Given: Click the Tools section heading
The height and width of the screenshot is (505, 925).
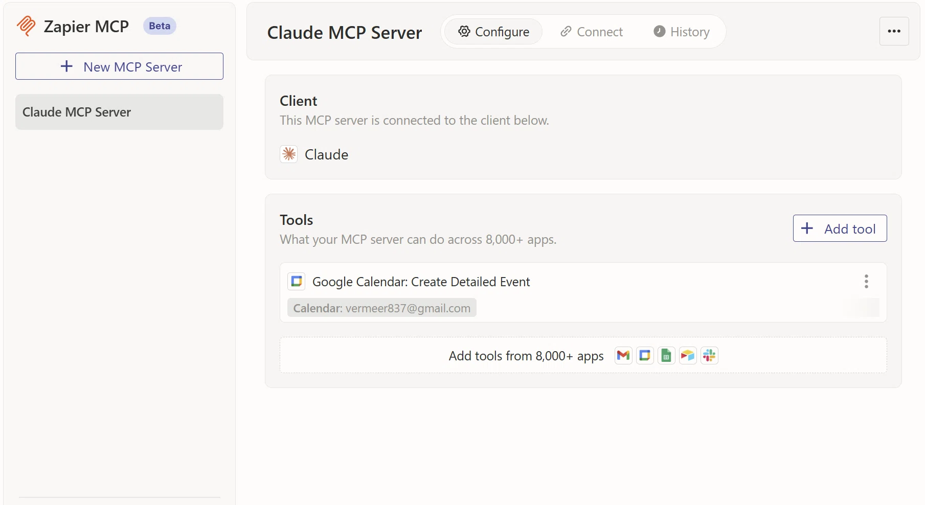Looking at the screenshot, I should click(297, 220).
